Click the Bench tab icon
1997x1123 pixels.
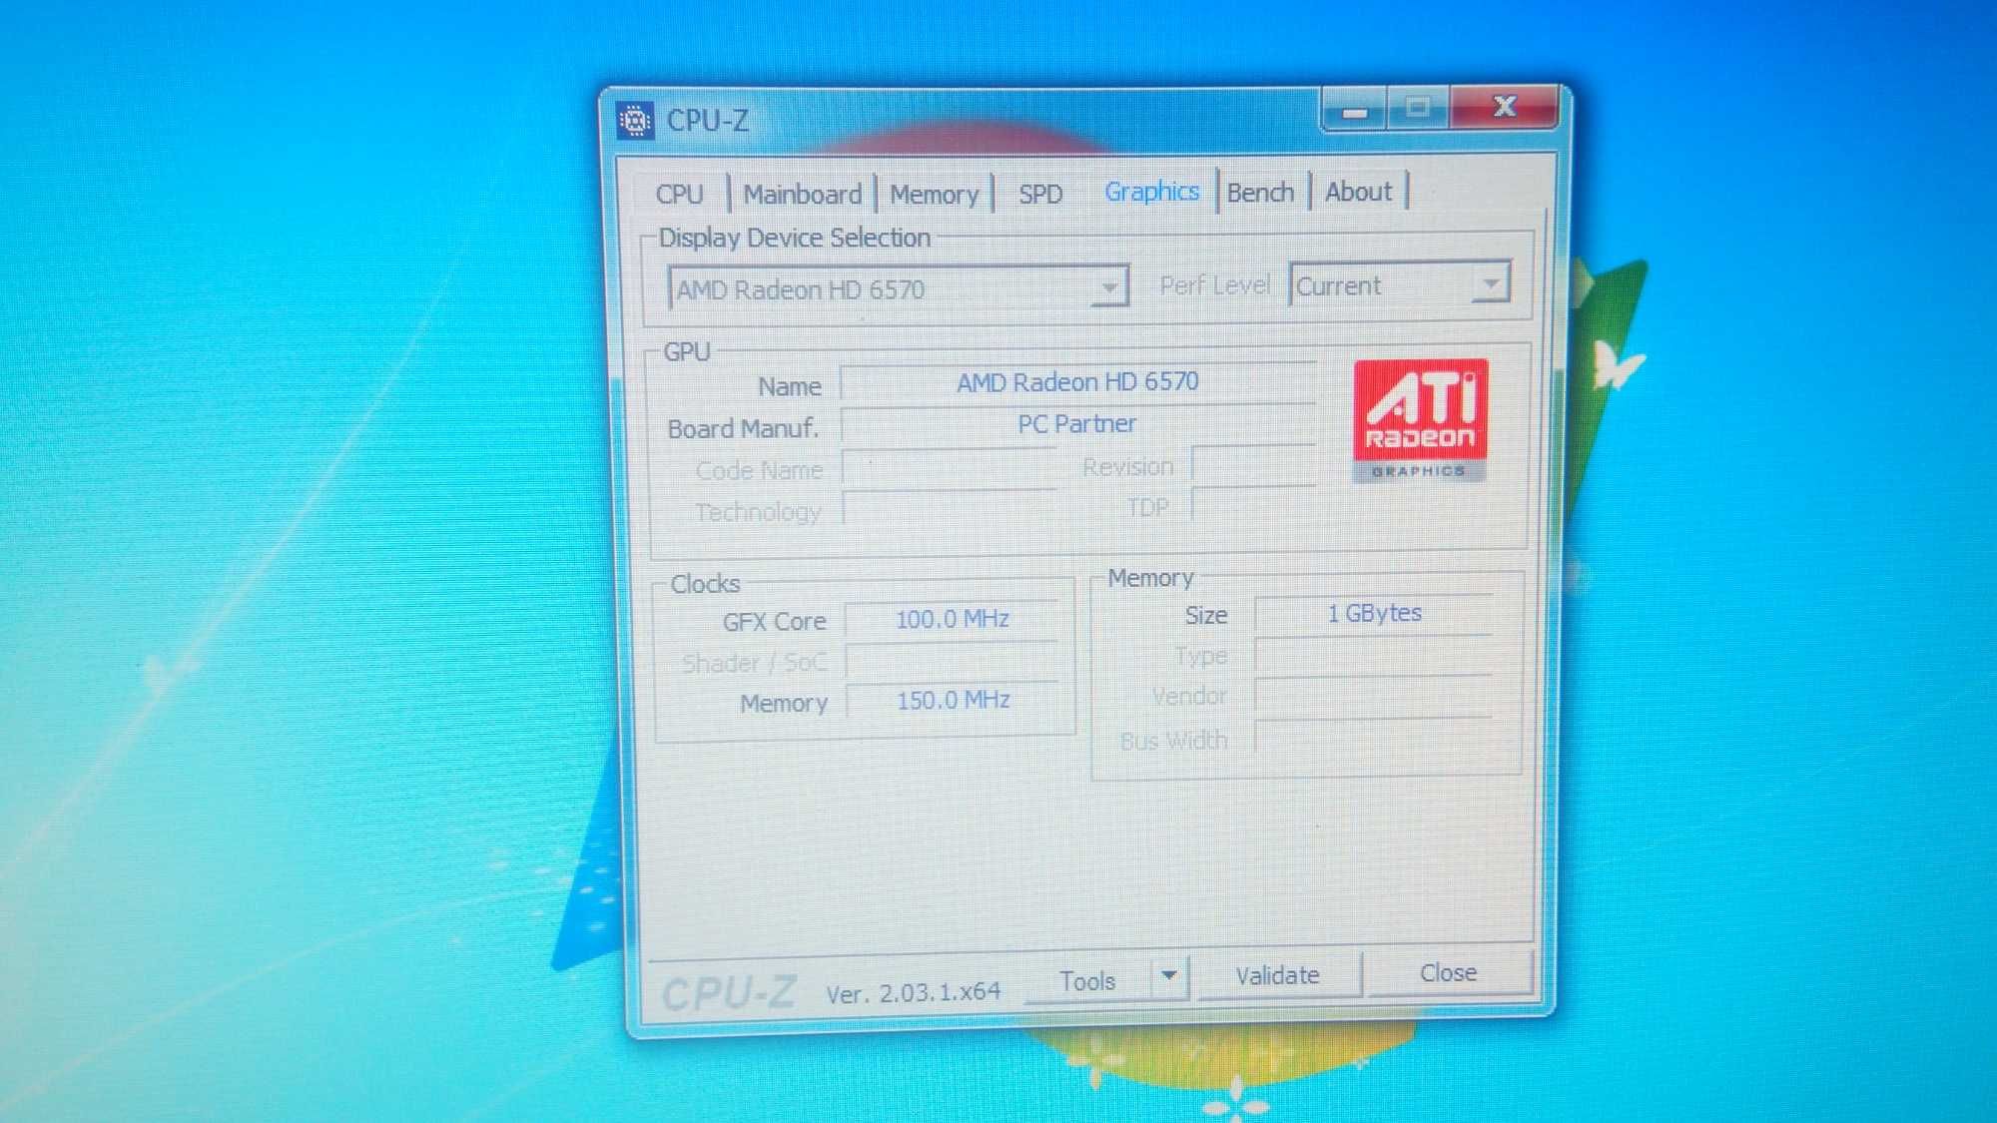[x=1259, y=192]
